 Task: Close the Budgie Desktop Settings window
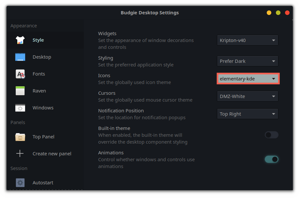coord(287,13)
